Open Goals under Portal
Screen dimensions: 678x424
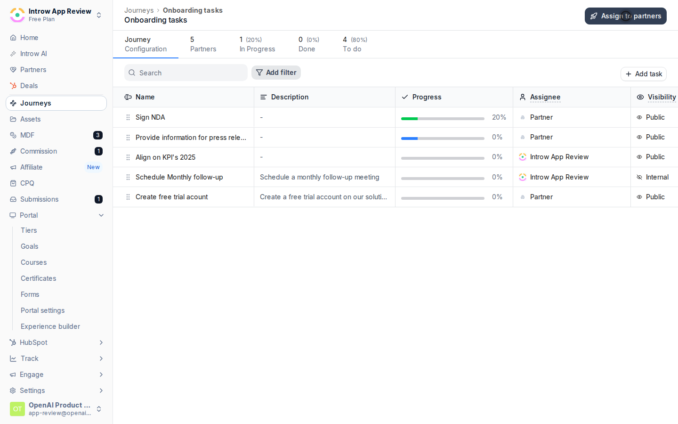(x=30, y=246)
